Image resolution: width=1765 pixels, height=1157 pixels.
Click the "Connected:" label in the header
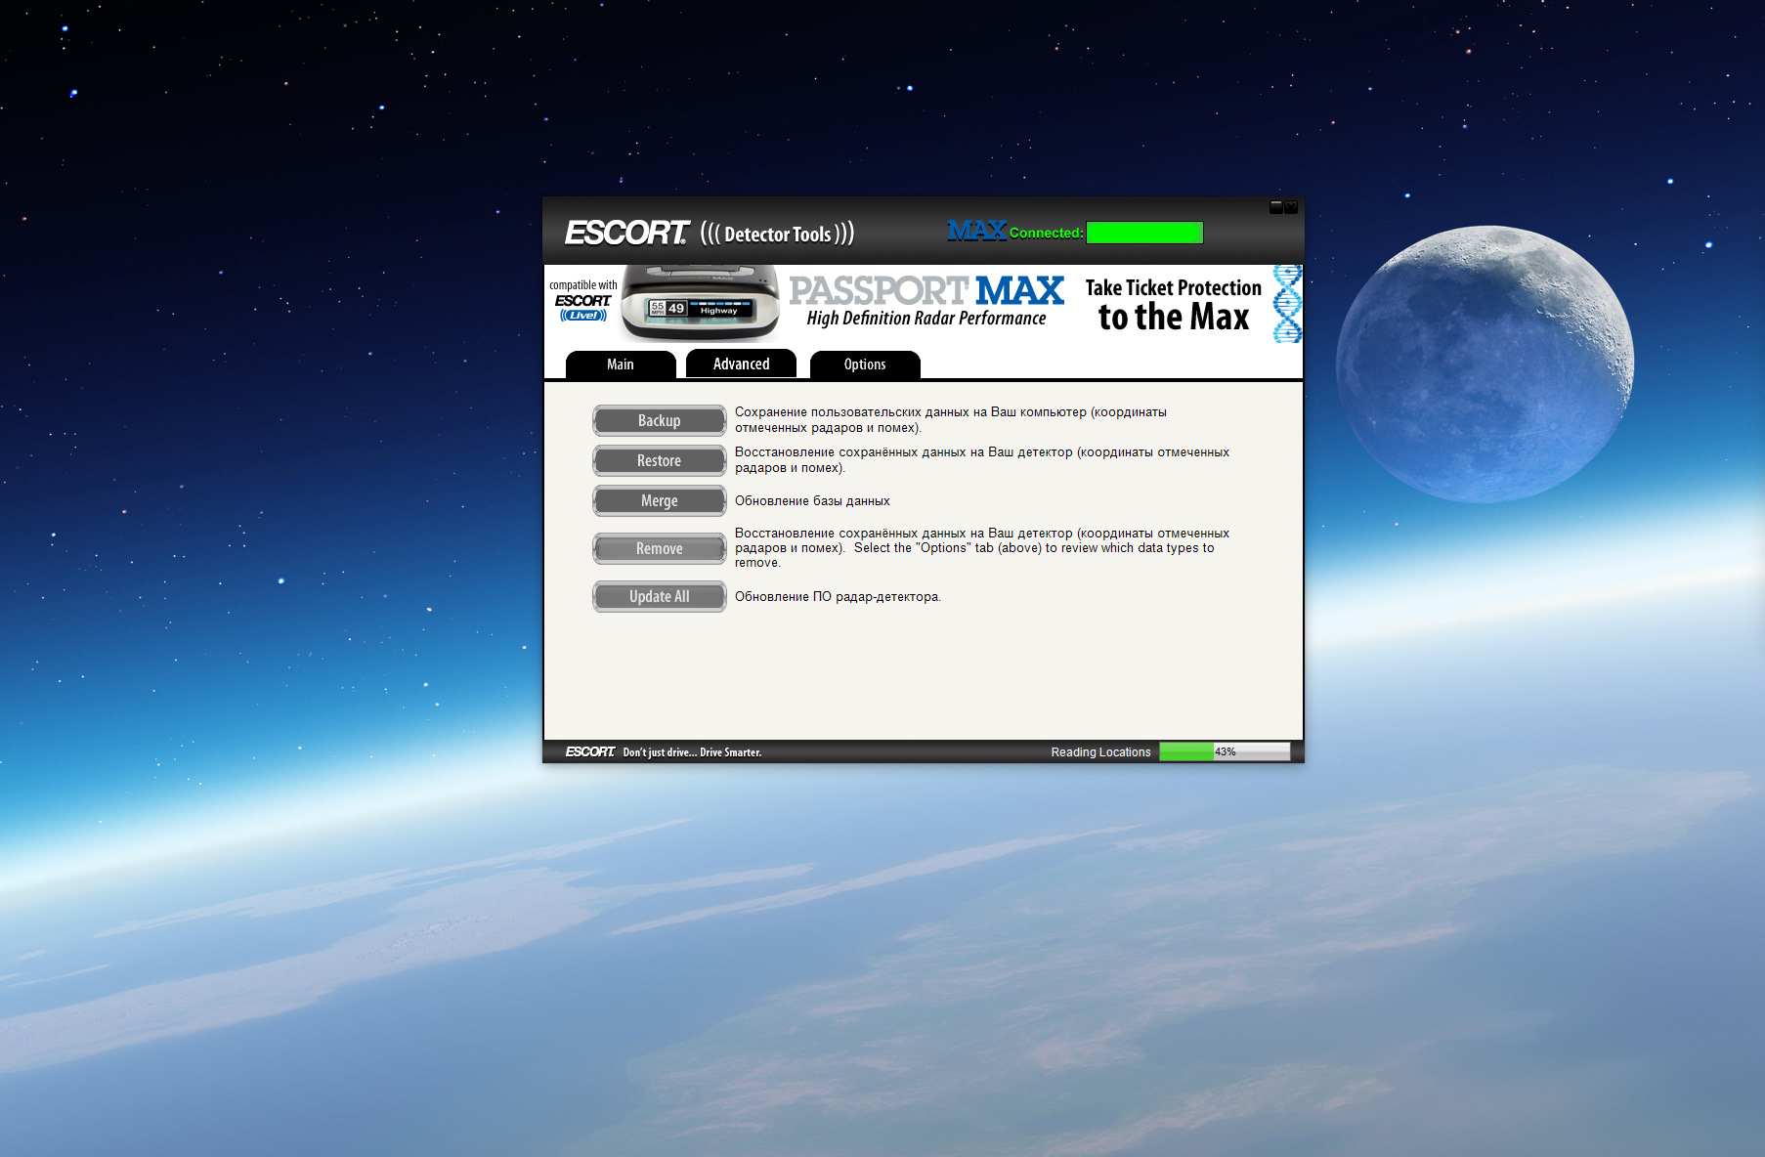pos(1046,233)
